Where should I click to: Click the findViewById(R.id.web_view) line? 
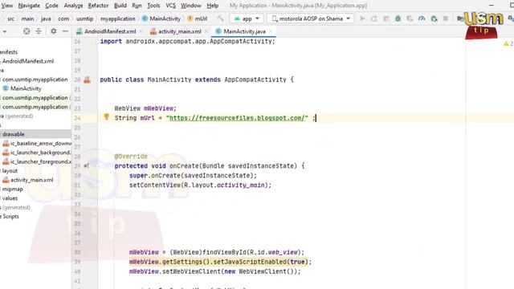pos(217,252)
